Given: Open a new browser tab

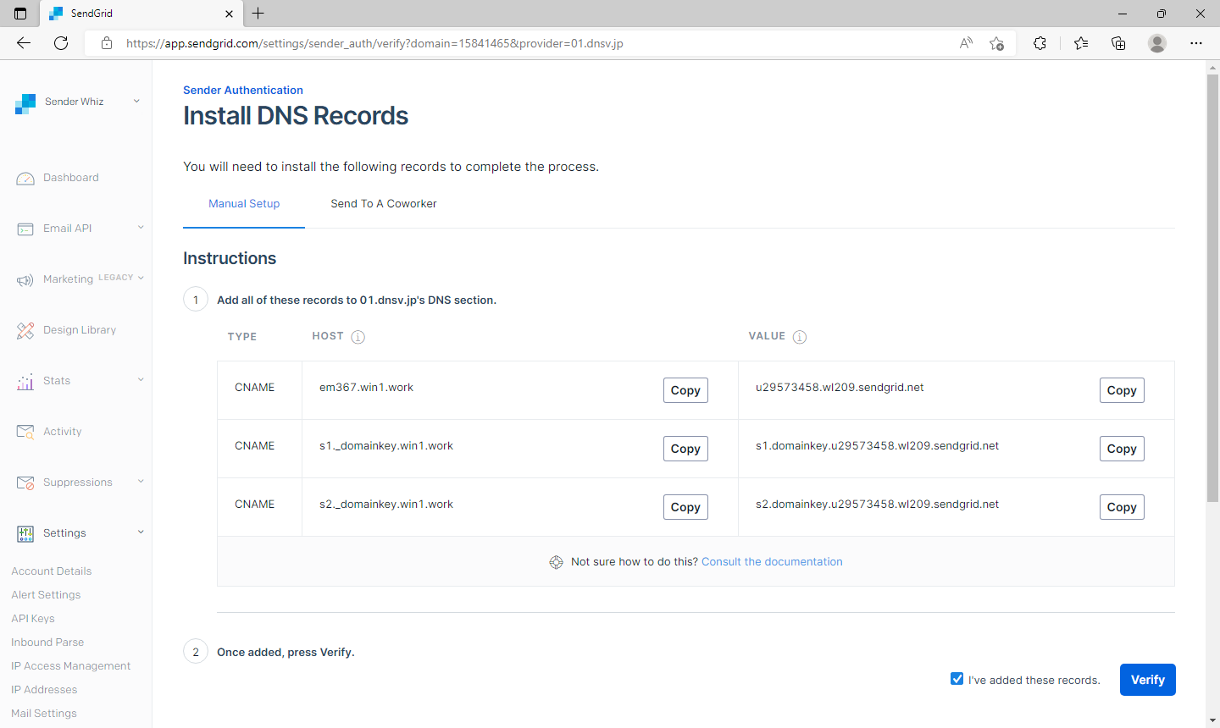Looking at the screenshot, I should [x=258, y=14].
